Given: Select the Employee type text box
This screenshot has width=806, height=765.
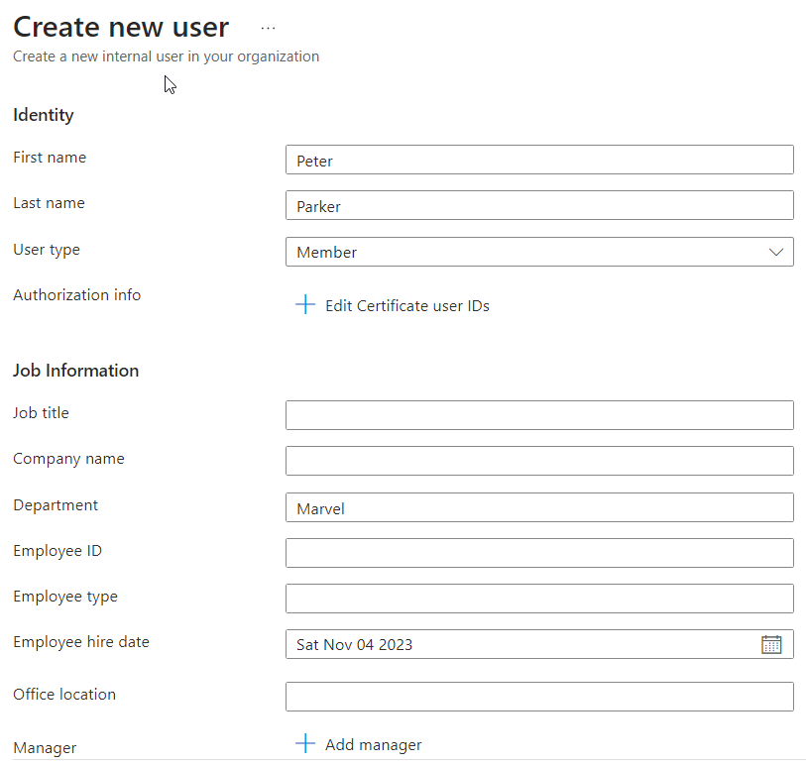Looking at the screenshot, I should coord(538,599).
